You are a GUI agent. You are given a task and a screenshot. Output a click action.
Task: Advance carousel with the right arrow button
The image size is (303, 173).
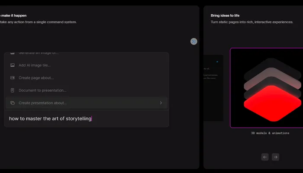coord(275,157)
